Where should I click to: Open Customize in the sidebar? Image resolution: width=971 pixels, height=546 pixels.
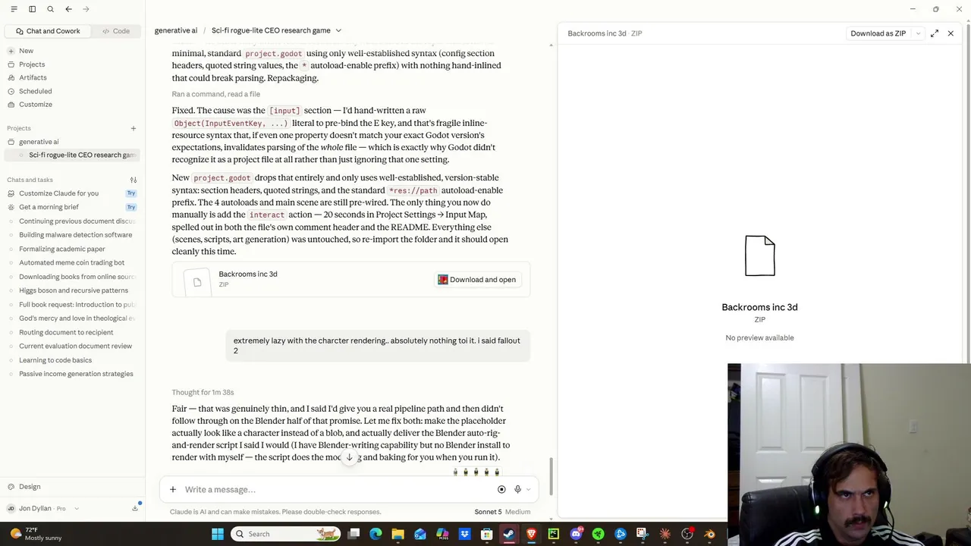pos(36,105)
